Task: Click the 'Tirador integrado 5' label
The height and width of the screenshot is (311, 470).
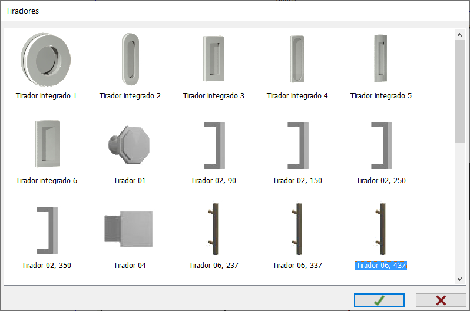Action: pyautogui.click(x=381, y=96)
